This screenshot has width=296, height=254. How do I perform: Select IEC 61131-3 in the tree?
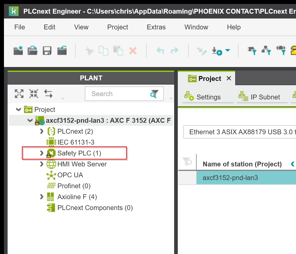coord(76,142)
